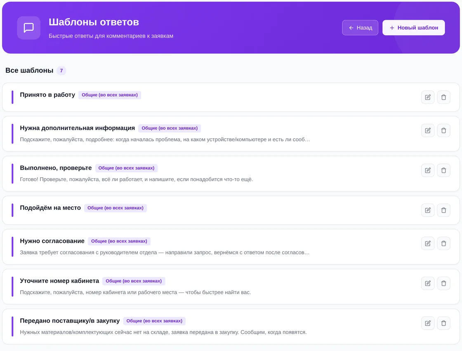Delete the "Нужно согласование" template
The width and height of the screenshot is (462, 351).
click(443, 244)
